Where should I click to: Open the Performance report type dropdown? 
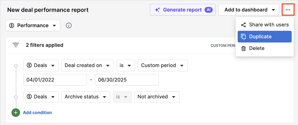tap(33, 26)
